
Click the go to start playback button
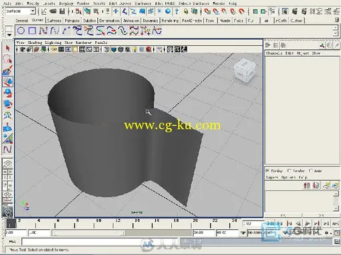click(270, 223)
